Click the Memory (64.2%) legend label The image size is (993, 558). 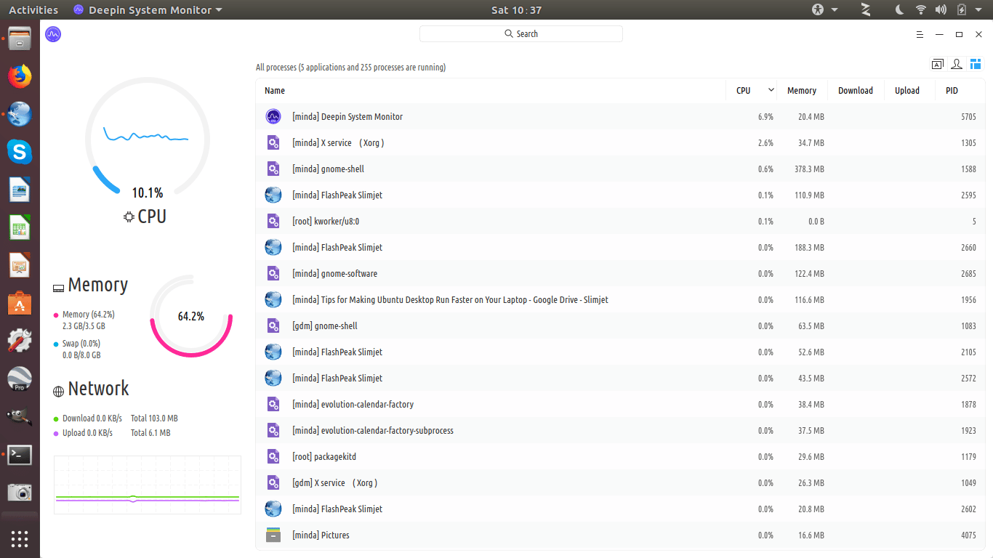point(89,315)
